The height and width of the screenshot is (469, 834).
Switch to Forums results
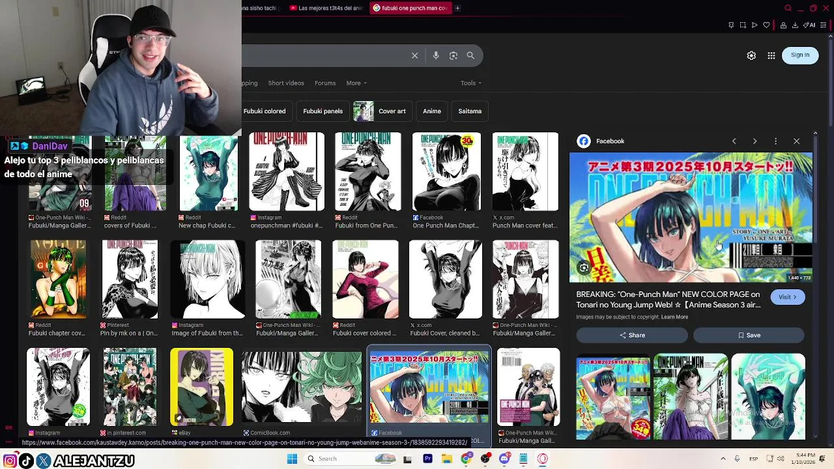pos(325,83)
